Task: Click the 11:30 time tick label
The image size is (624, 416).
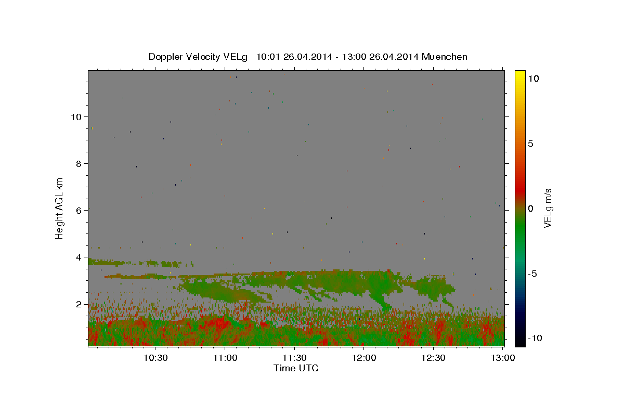Action: point(294,358)
